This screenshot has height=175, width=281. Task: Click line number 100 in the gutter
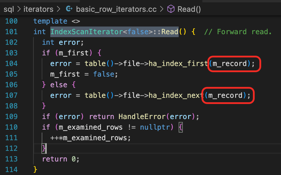click(x=12, y=21)
